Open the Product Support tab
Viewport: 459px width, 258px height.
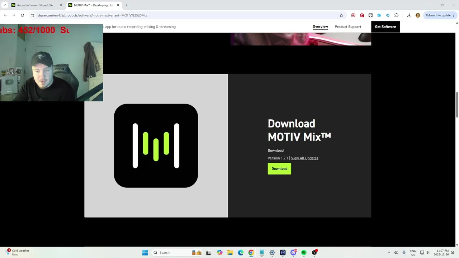pyautogui.click(x=348, y=27)
